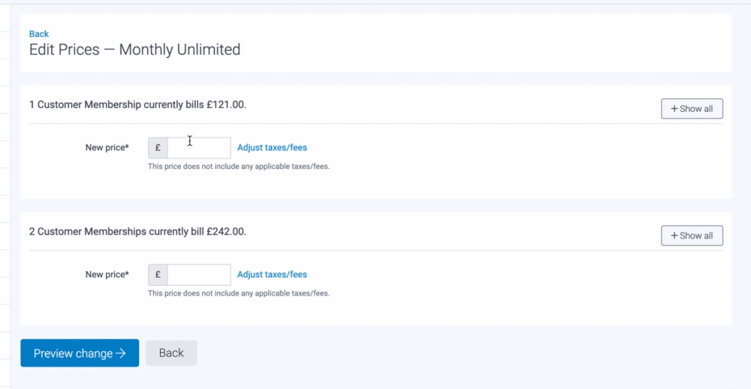This screenshot has width=751, height=389.
Task: Expand Show all for 2 Customer Memberships
Action: pyautogui.click(x=692, y=236)
